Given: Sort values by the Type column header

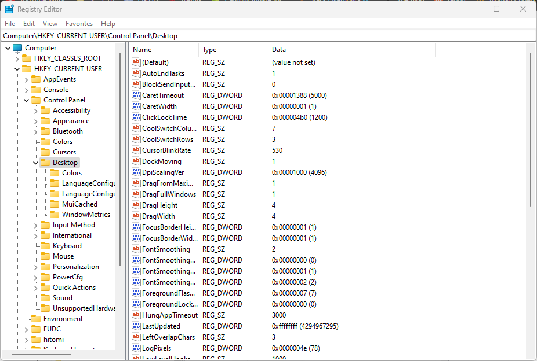Looking at the screenshot, I should click(x=233, y=50).
